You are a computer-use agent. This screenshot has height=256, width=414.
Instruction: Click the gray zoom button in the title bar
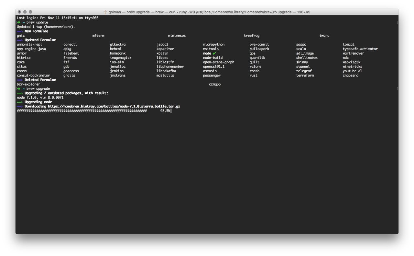click(x=30, y=12)
